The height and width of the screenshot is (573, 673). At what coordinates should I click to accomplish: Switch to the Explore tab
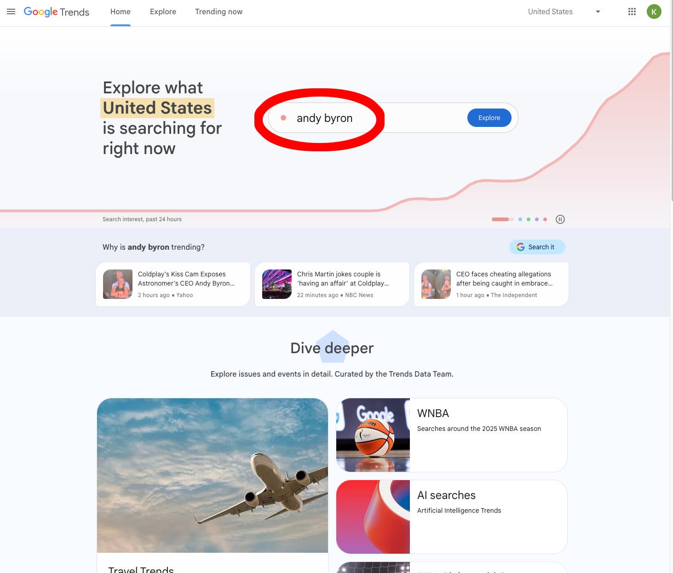click(x=163, y=11)
